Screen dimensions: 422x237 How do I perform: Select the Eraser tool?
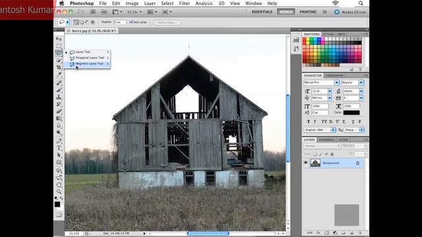point(59,111)
